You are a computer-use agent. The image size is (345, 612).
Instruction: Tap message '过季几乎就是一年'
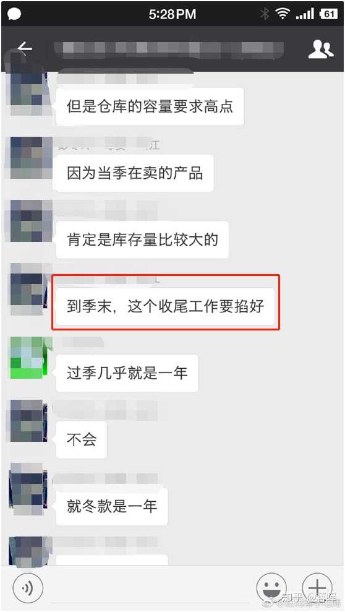point(127,373)
